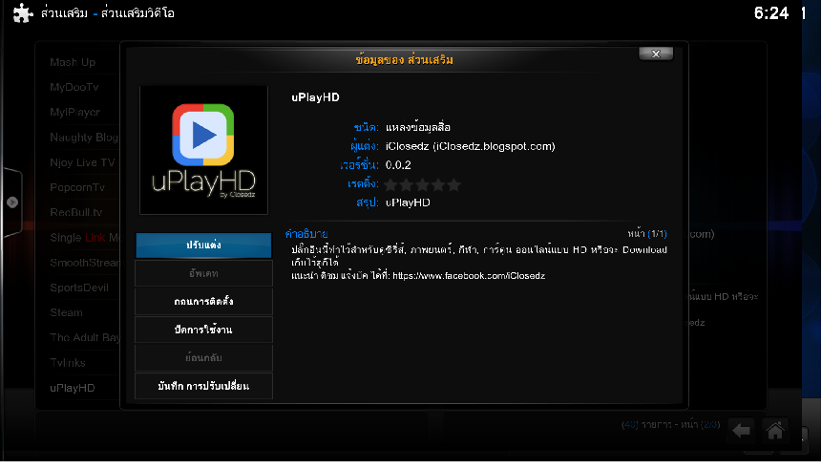Click the home icon
This screenshot has width=822, height=469.
coord(775,431)
